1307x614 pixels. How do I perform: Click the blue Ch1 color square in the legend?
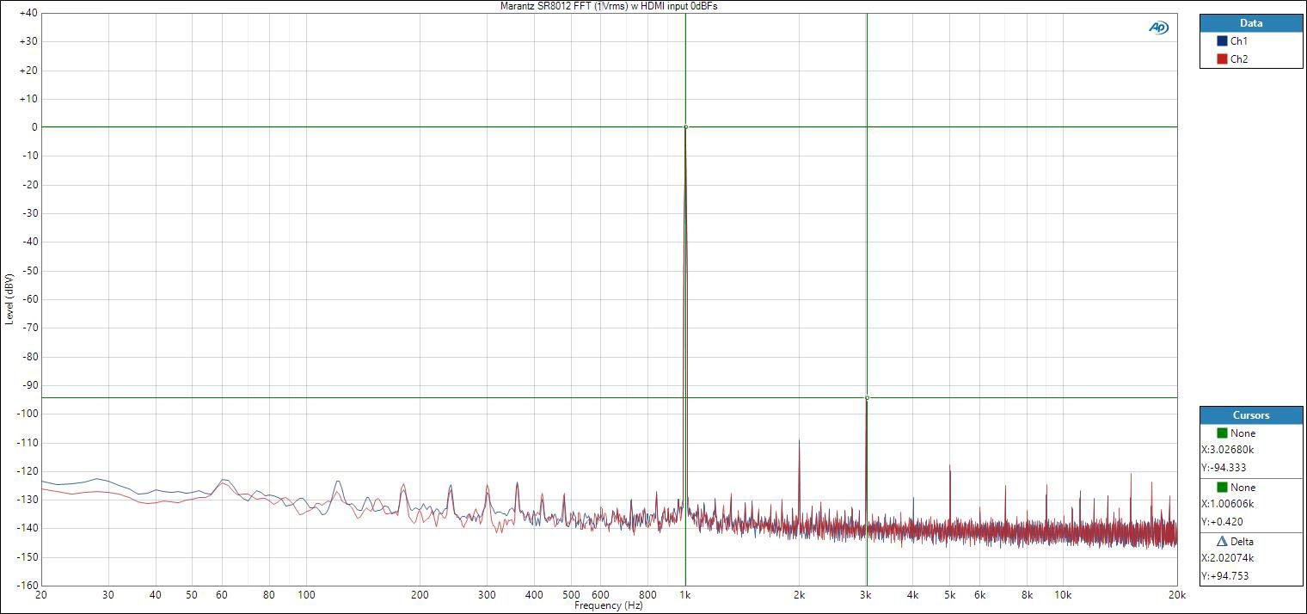[1222, 41]
